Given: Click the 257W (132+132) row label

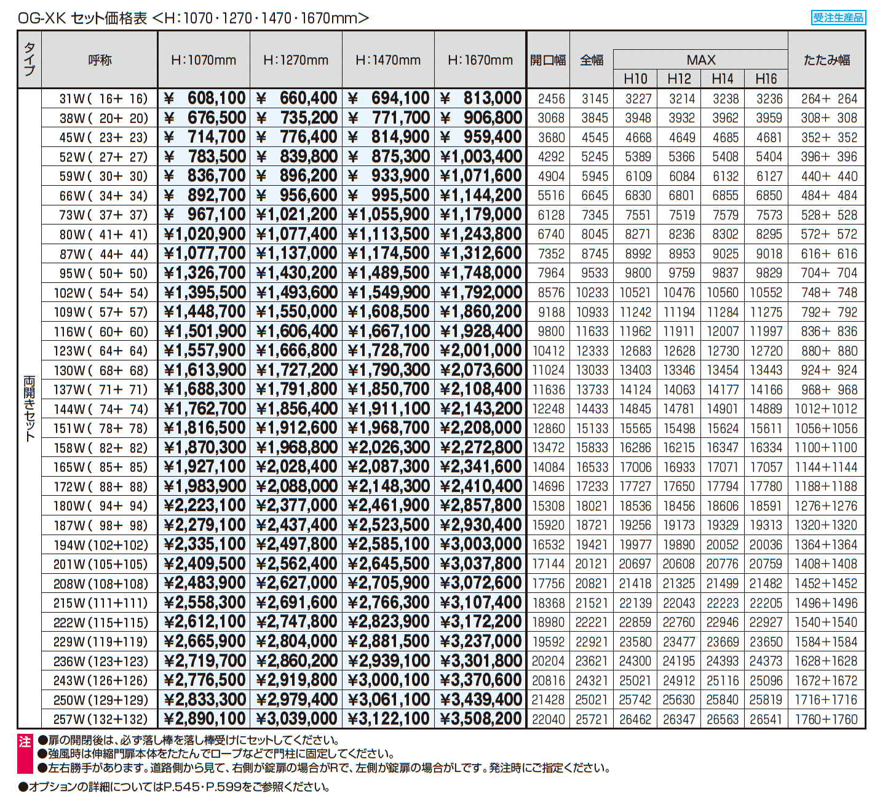Looking at the screenshot, I should pyautogui.click(x=100, y=719).
